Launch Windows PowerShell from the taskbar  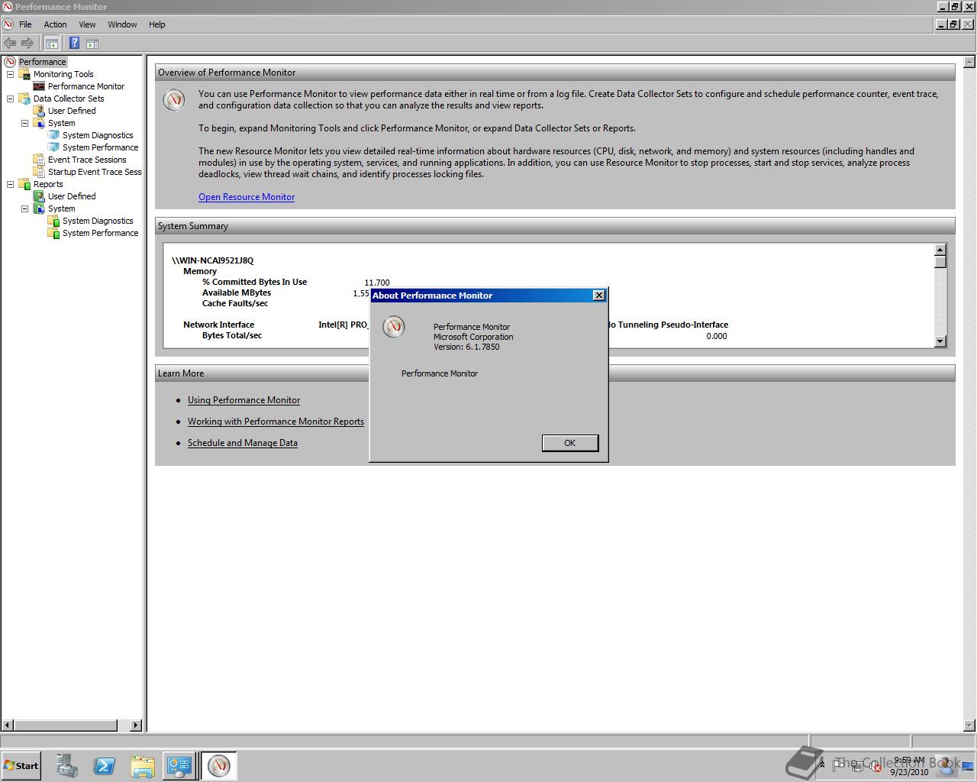pyautogui.click(x=105, y=766)
